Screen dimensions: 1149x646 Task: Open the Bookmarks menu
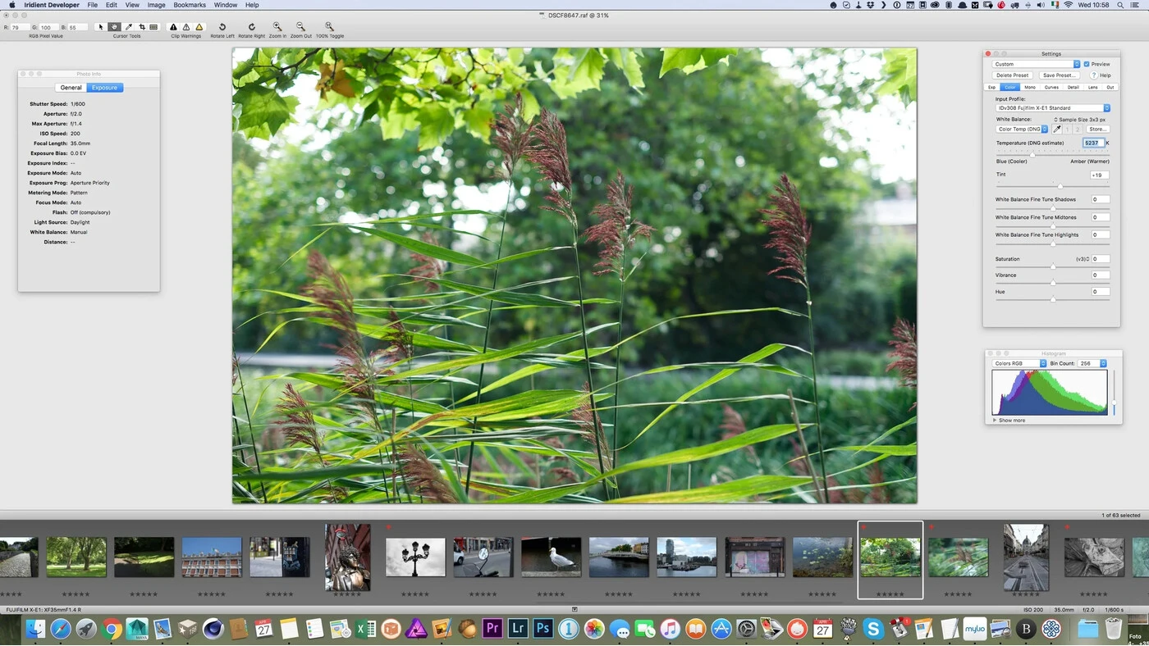coord(190,5)
